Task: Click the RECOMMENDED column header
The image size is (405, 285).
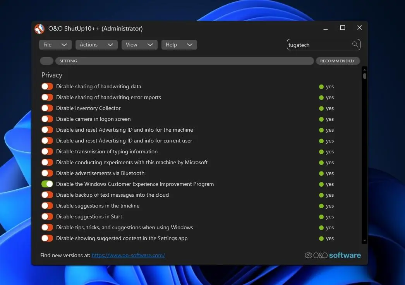Action: point(338,61)
